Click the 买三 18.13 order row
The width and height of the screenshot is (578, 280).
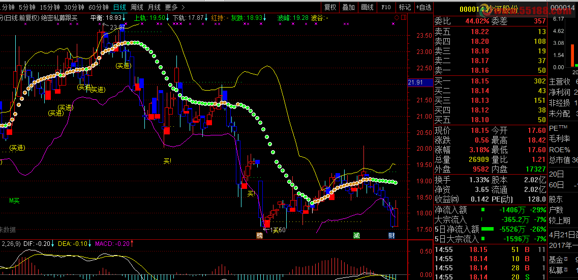click(491, 100)
